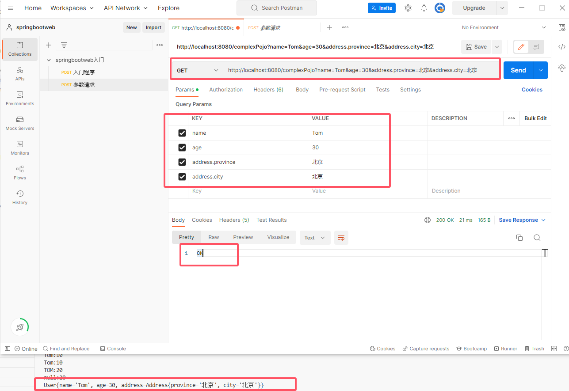This screenshot has height=391, width=569.
Task: Click the pencil edit icon
Action: [x=521, y=47]
